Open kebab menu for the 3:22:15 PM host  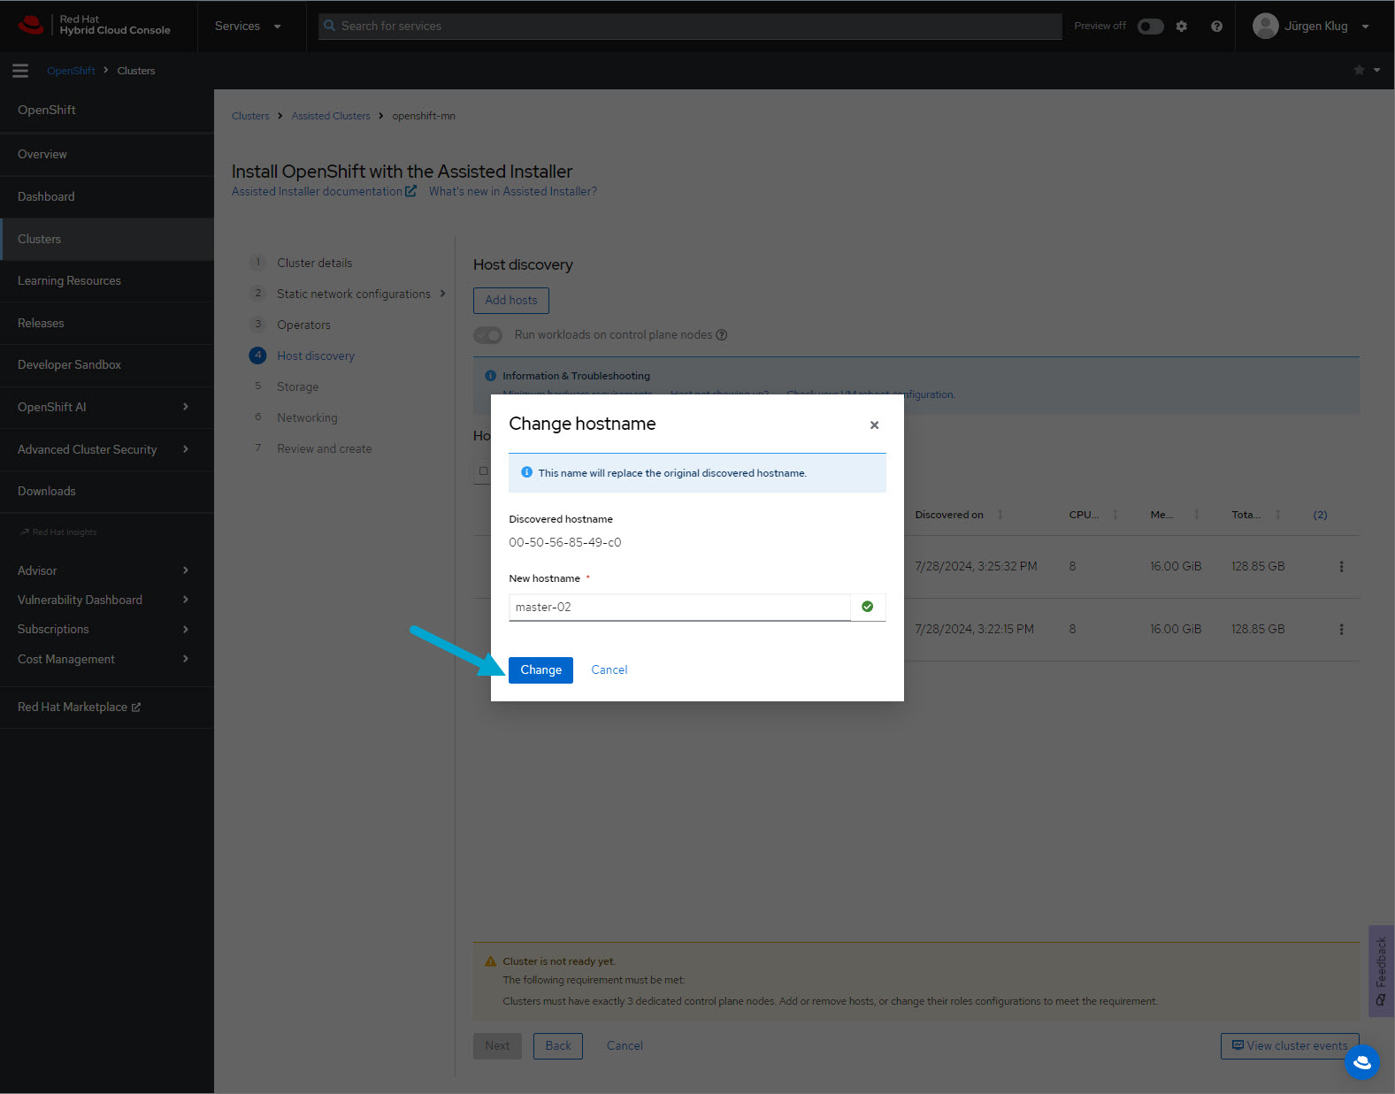point(1341,630)
